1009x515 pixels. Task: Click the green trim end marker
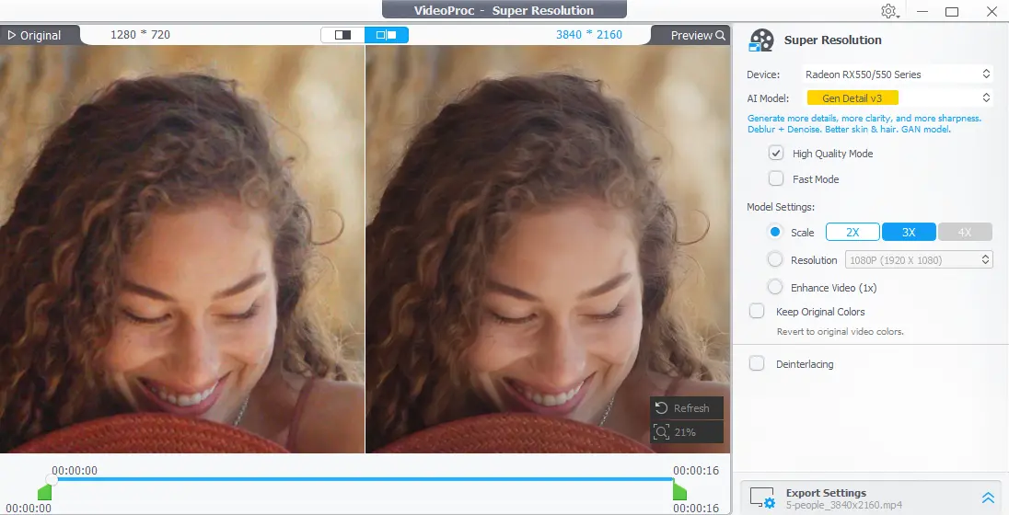pos(679,493)
